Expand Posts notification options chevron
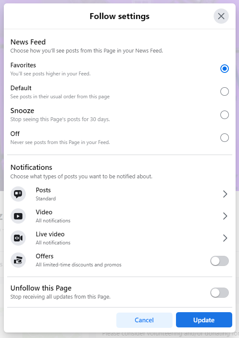239x338 pixels. [x=225, y=194]
